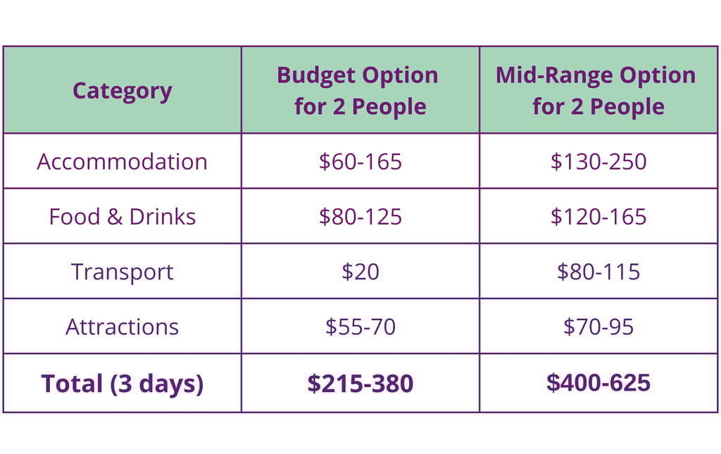Screen dimensions: 721x454
Task: Click the Transport row label
Action: click(123, 272)
